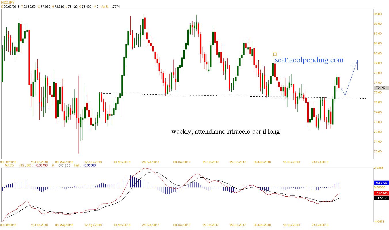
Task: Click the small orange square marker
Action: pos(275,54)
